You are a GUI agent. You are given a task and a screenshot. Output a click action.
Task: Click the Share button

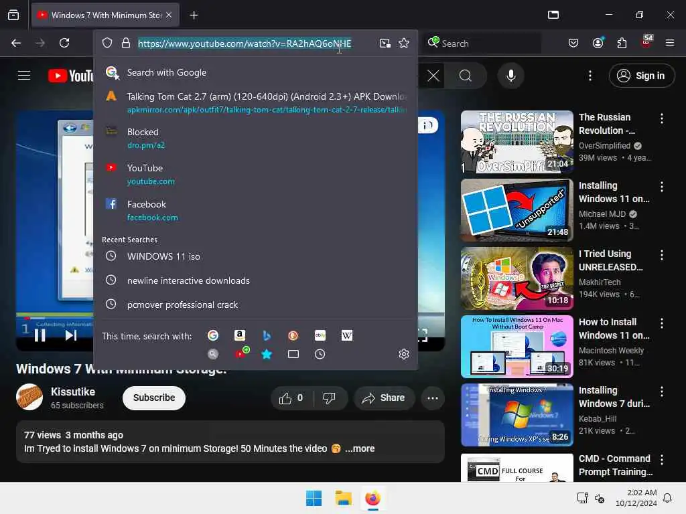pos(384,398)
